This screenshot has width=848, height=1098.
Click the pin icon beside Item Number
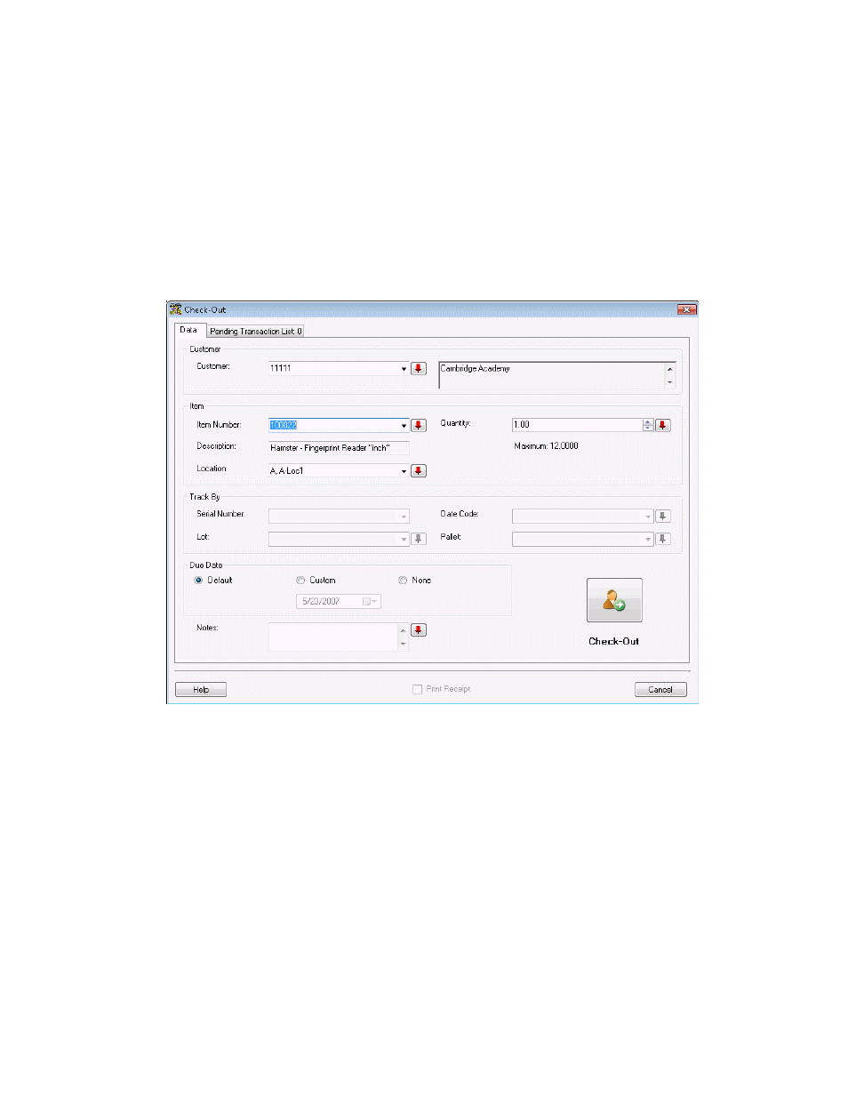click(x=419, y=425)
